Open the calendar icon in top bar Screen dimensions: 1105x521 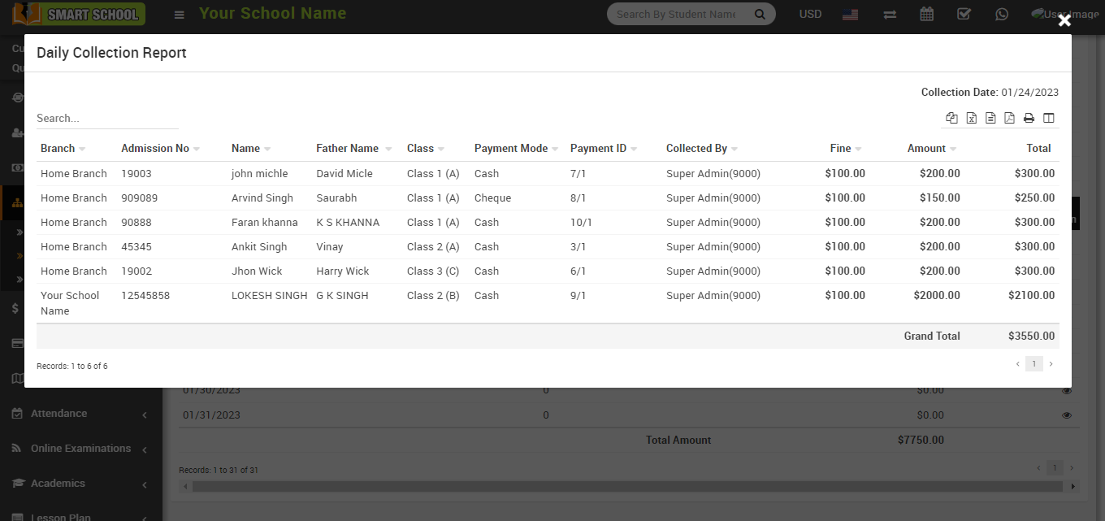[926, 14]
